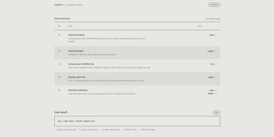Viewport: 274px width, 137px height.
Task: Select the Demand verification step title
Action: (x=78, y=90)
